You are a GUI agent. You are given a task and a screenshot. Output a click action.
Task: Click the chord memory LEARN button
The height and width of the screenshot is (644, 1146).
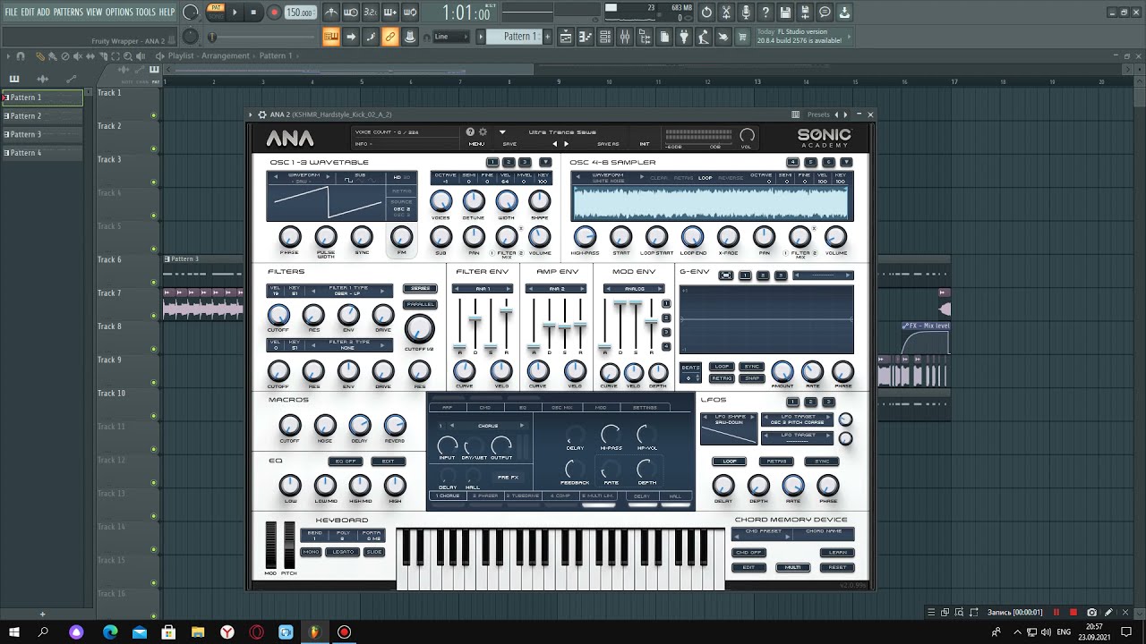[x=837, y=553]
